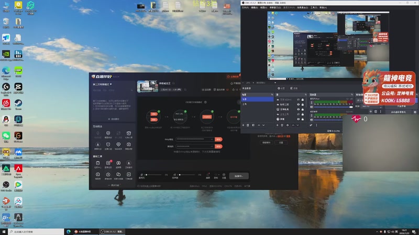
Task: Add a scene transition with plus icon
Action: click(x=371, y=112)
